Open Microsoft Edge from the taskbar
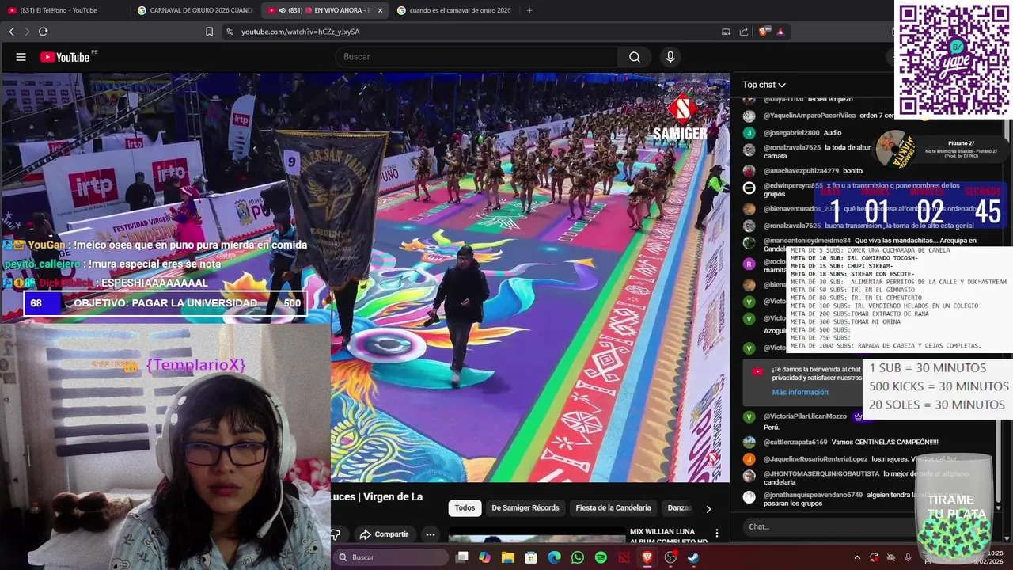Image resolution: width=1013 pixels, height=570 pixels. (x=554, y=557)
